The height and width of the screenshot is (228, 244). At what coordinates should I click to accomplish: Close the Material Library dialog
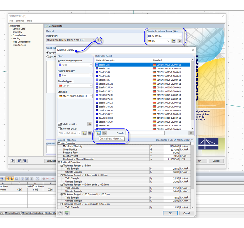pos(193,50)
